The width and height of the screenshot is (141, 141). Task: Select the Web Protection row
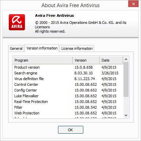(x=68, y=113)
